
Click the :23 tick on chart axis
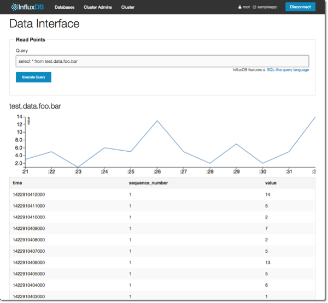[x=78, y=171]
